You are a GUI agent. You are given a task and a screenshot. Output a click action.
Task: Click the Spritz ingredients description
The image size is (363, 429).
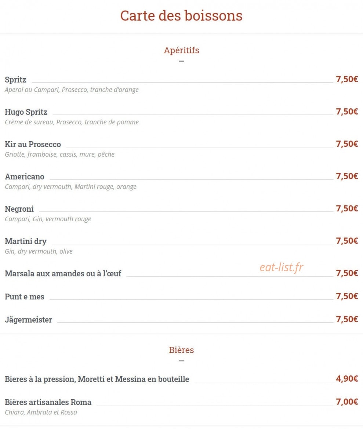(x=72, y=90)
